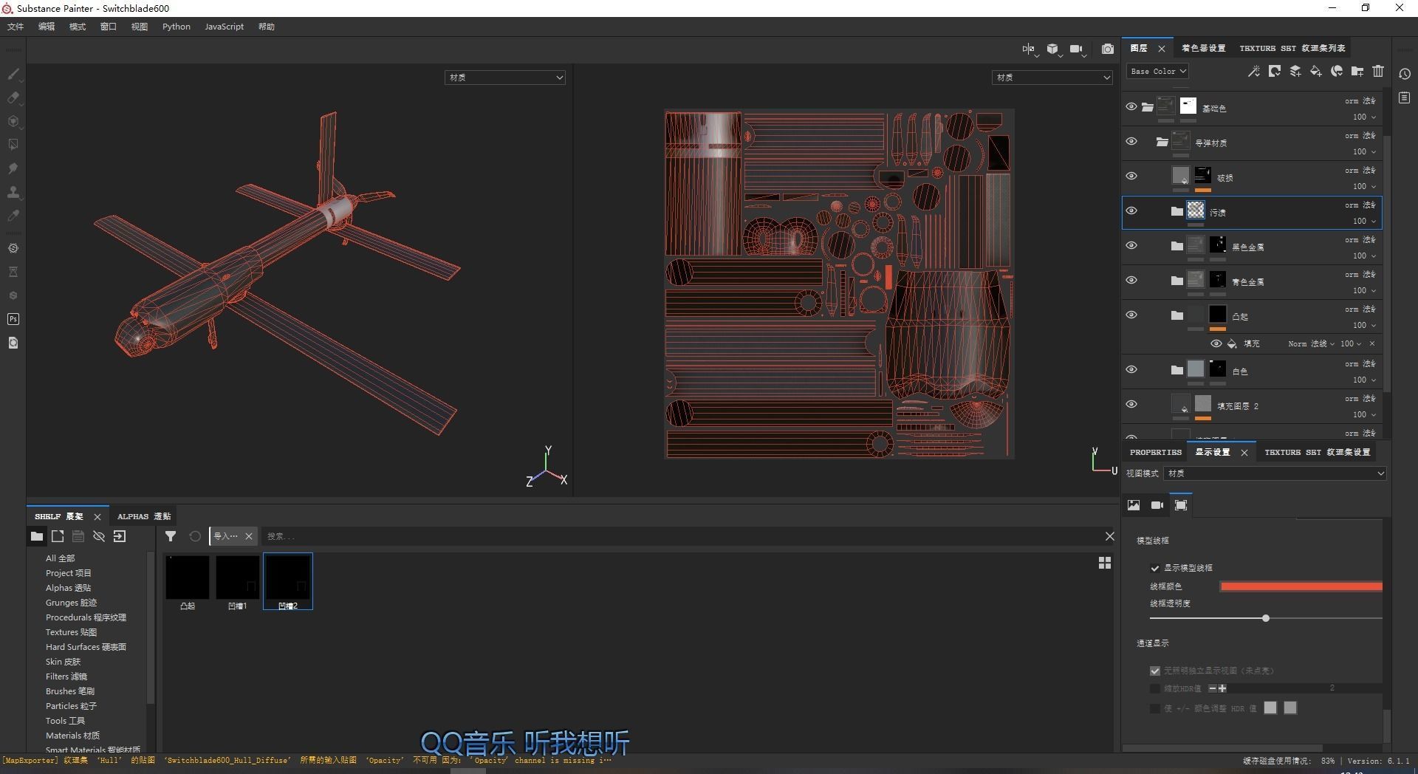The width and height of the screenshot is (1418, 774).
Task: Collapse the 基础色 folder icon
Action: tap(1147, 107)
